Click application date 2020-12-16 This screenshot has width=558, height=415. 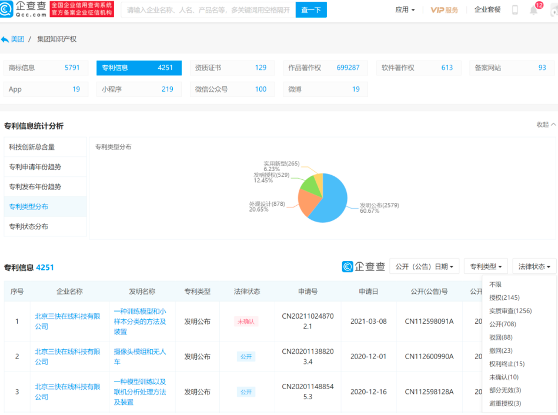click(368, 392)
